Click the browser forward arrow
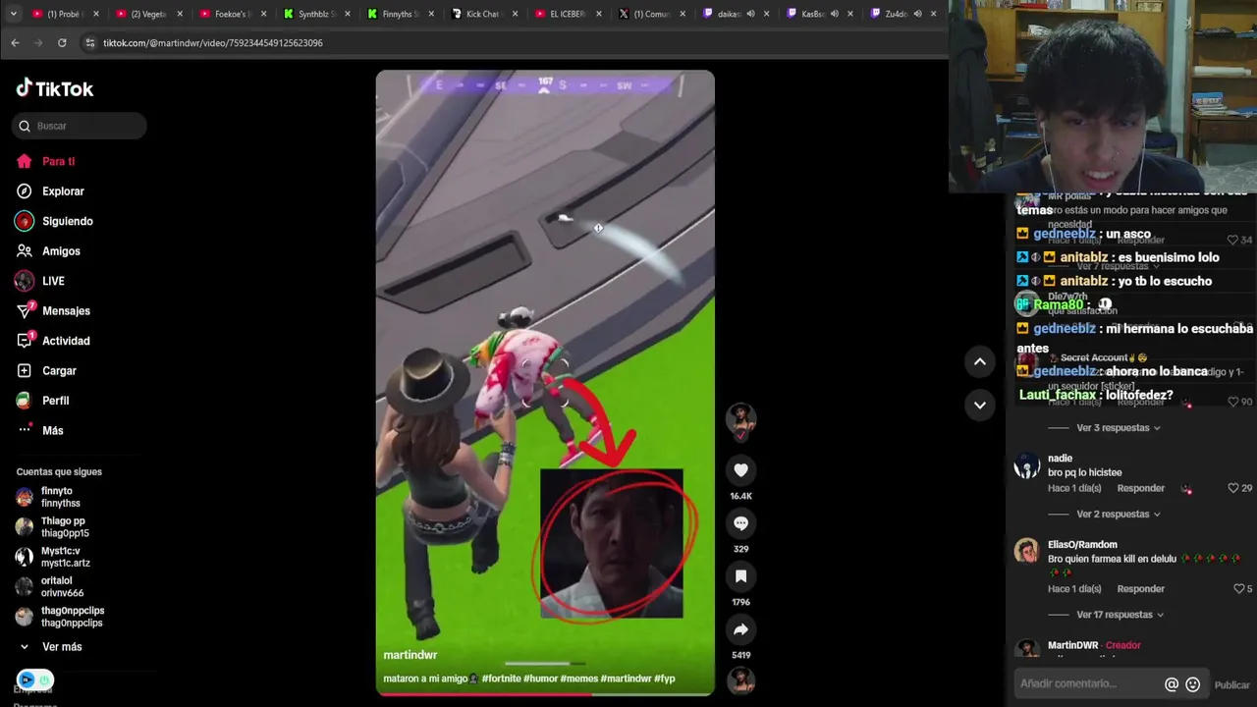 (x=38, y=43)
